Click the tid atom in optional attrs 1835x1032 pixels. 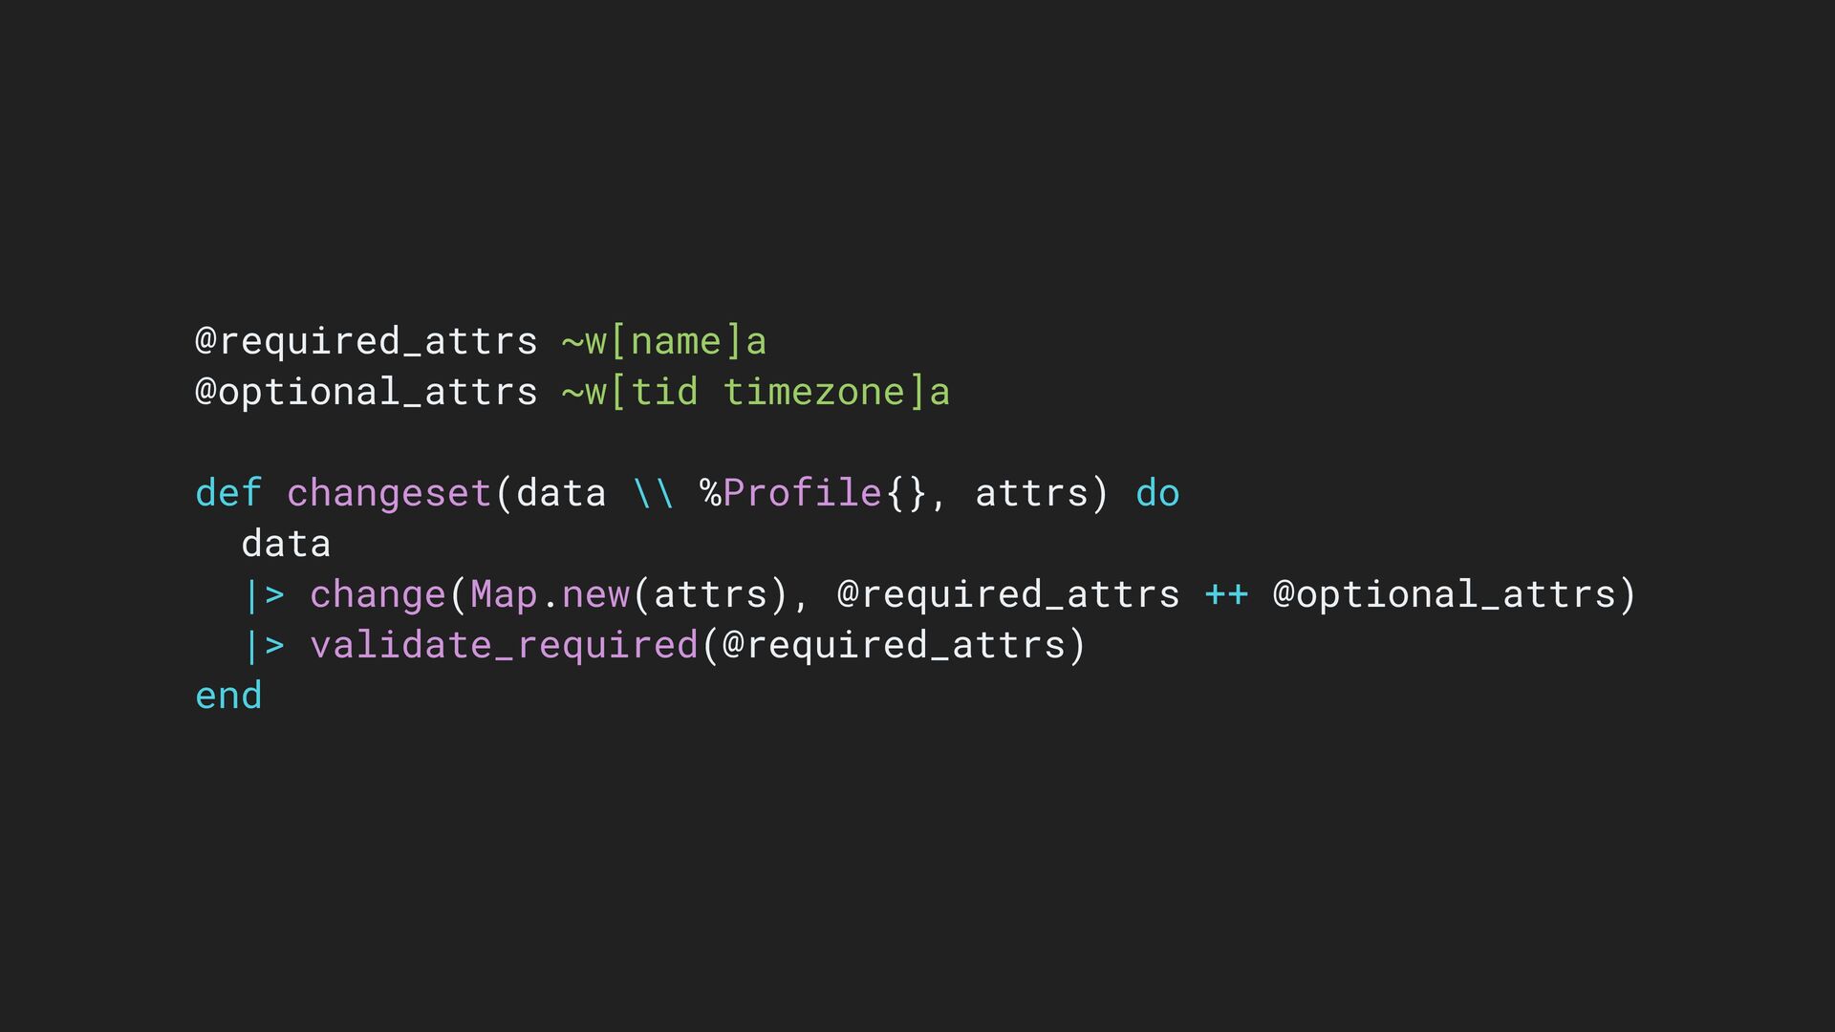point(664,392)
